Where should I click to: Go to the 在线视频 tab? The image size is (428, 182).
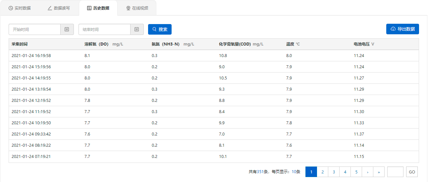coord(137,8)
